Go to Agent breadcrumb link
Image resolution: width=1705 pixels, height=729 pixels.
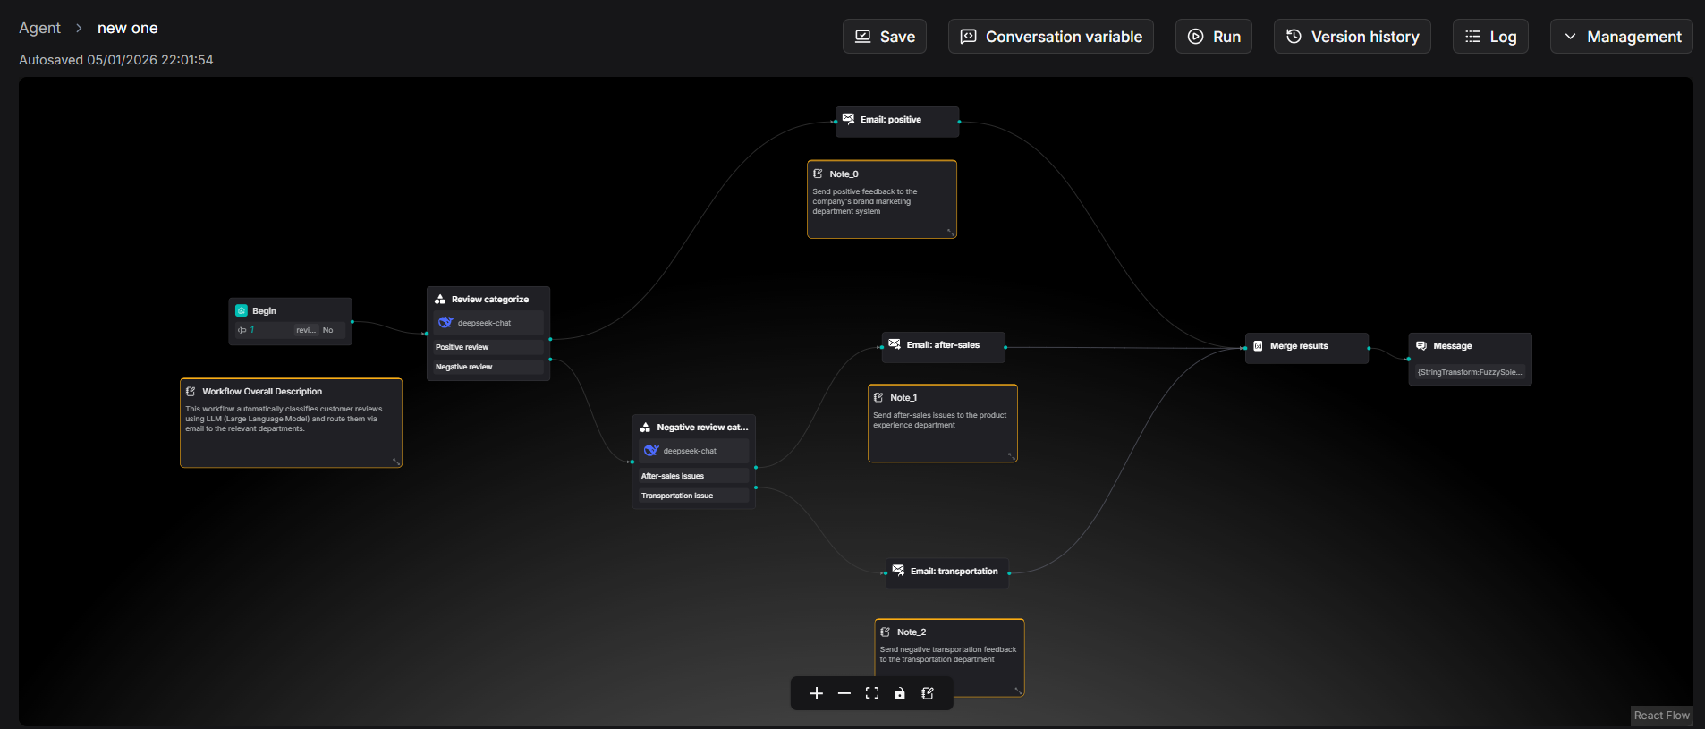point(39,28)
